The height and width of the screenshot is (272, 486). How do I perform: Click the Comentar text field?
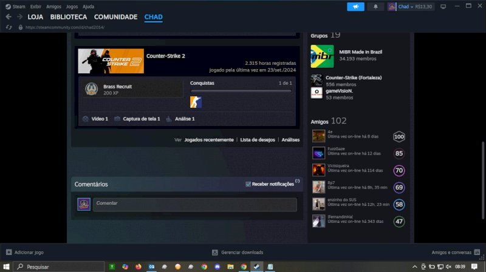click(x=195, y=205)
